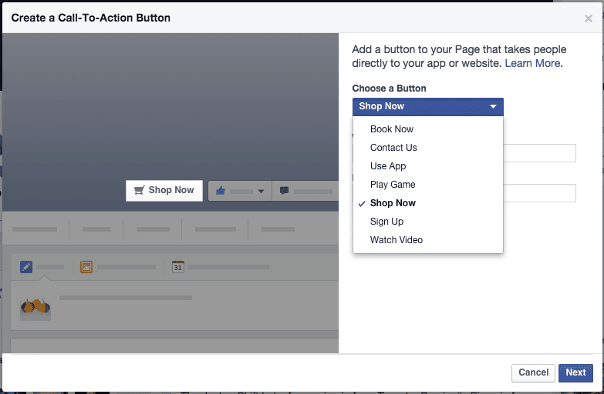Click the profile picture thumbnail in the preview
Image resolution: width=604 pixels, height=394 pixels.
point(35,306)
